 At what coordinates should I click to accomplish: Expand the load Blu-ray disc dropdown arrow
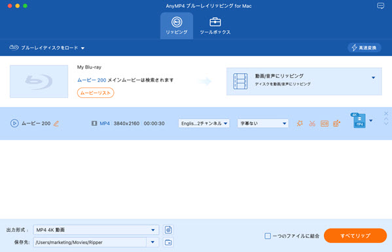pyautogui.click(x=82, y=48)
